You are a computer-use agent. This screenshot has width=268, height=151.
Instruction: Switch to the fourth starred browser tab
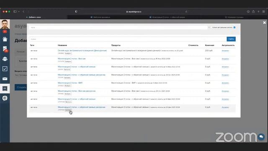coord(234,17)
